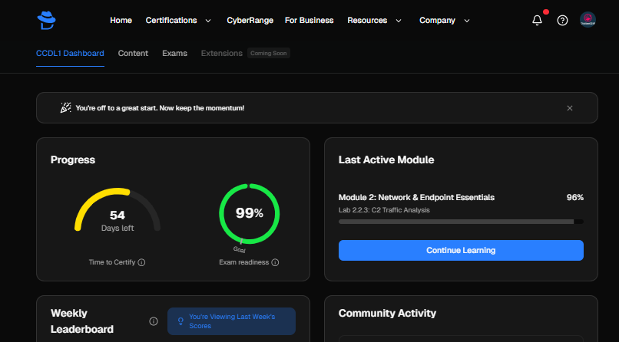The image size is (619, 342).
Task: Click Lab 2.2.3: C2 Traffic Analysis text
Action: pos(384,210)
